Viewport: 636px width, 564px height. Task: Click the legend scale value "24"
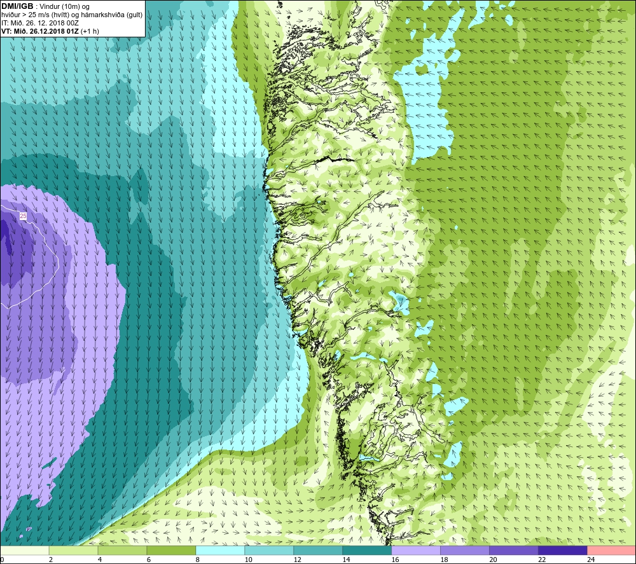[591, 560]
